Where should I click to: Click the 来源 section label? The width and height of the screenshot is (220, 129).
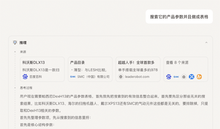tap(23, 52)
